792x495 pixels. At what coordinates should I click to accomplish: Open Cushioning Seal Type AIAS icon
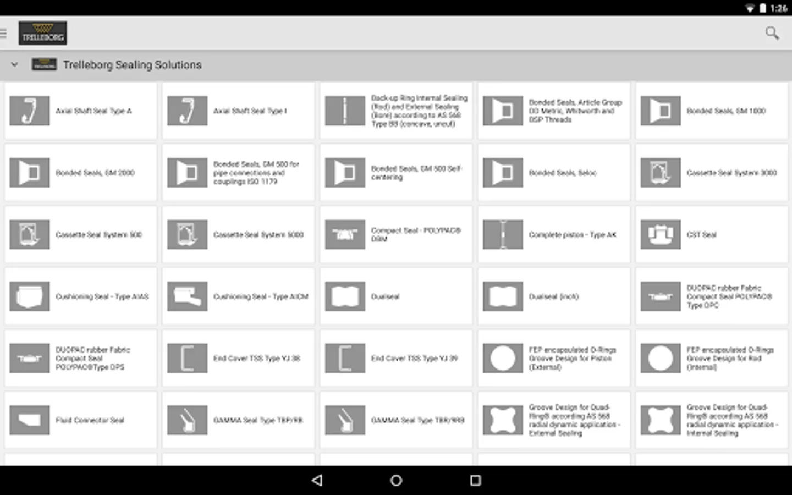pos(30,296)
